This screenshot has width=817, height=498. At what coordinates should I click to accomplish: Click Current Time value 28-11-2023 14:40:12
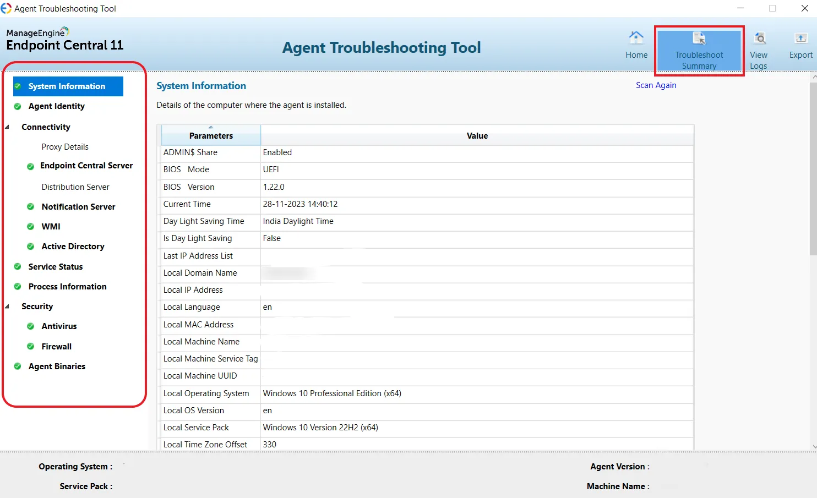300,204
